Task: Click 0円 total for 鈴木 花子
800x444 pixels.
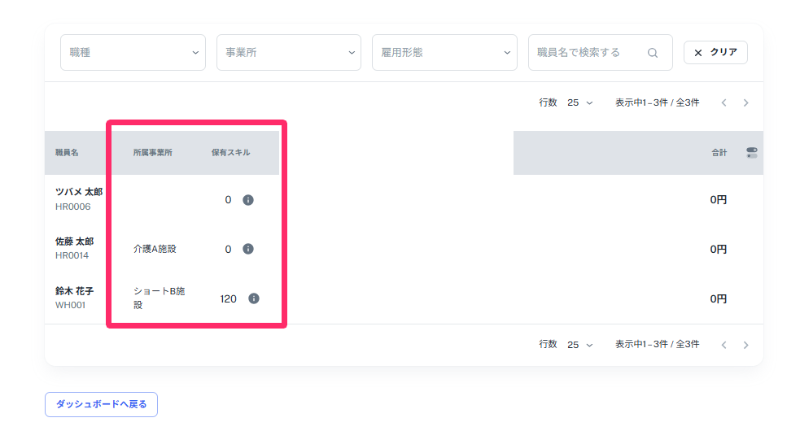Action: (x=719, y=298)
